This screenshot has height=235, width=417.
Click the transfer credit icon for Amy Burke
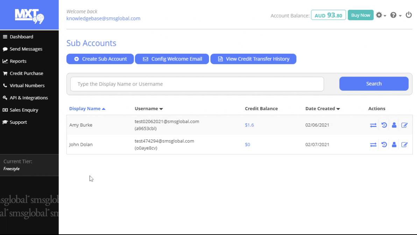[373, 125]
